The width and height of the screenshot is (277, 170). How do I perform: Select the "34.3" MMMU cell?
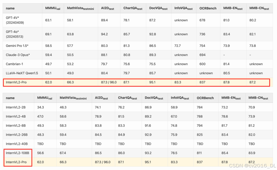(41, 107)
